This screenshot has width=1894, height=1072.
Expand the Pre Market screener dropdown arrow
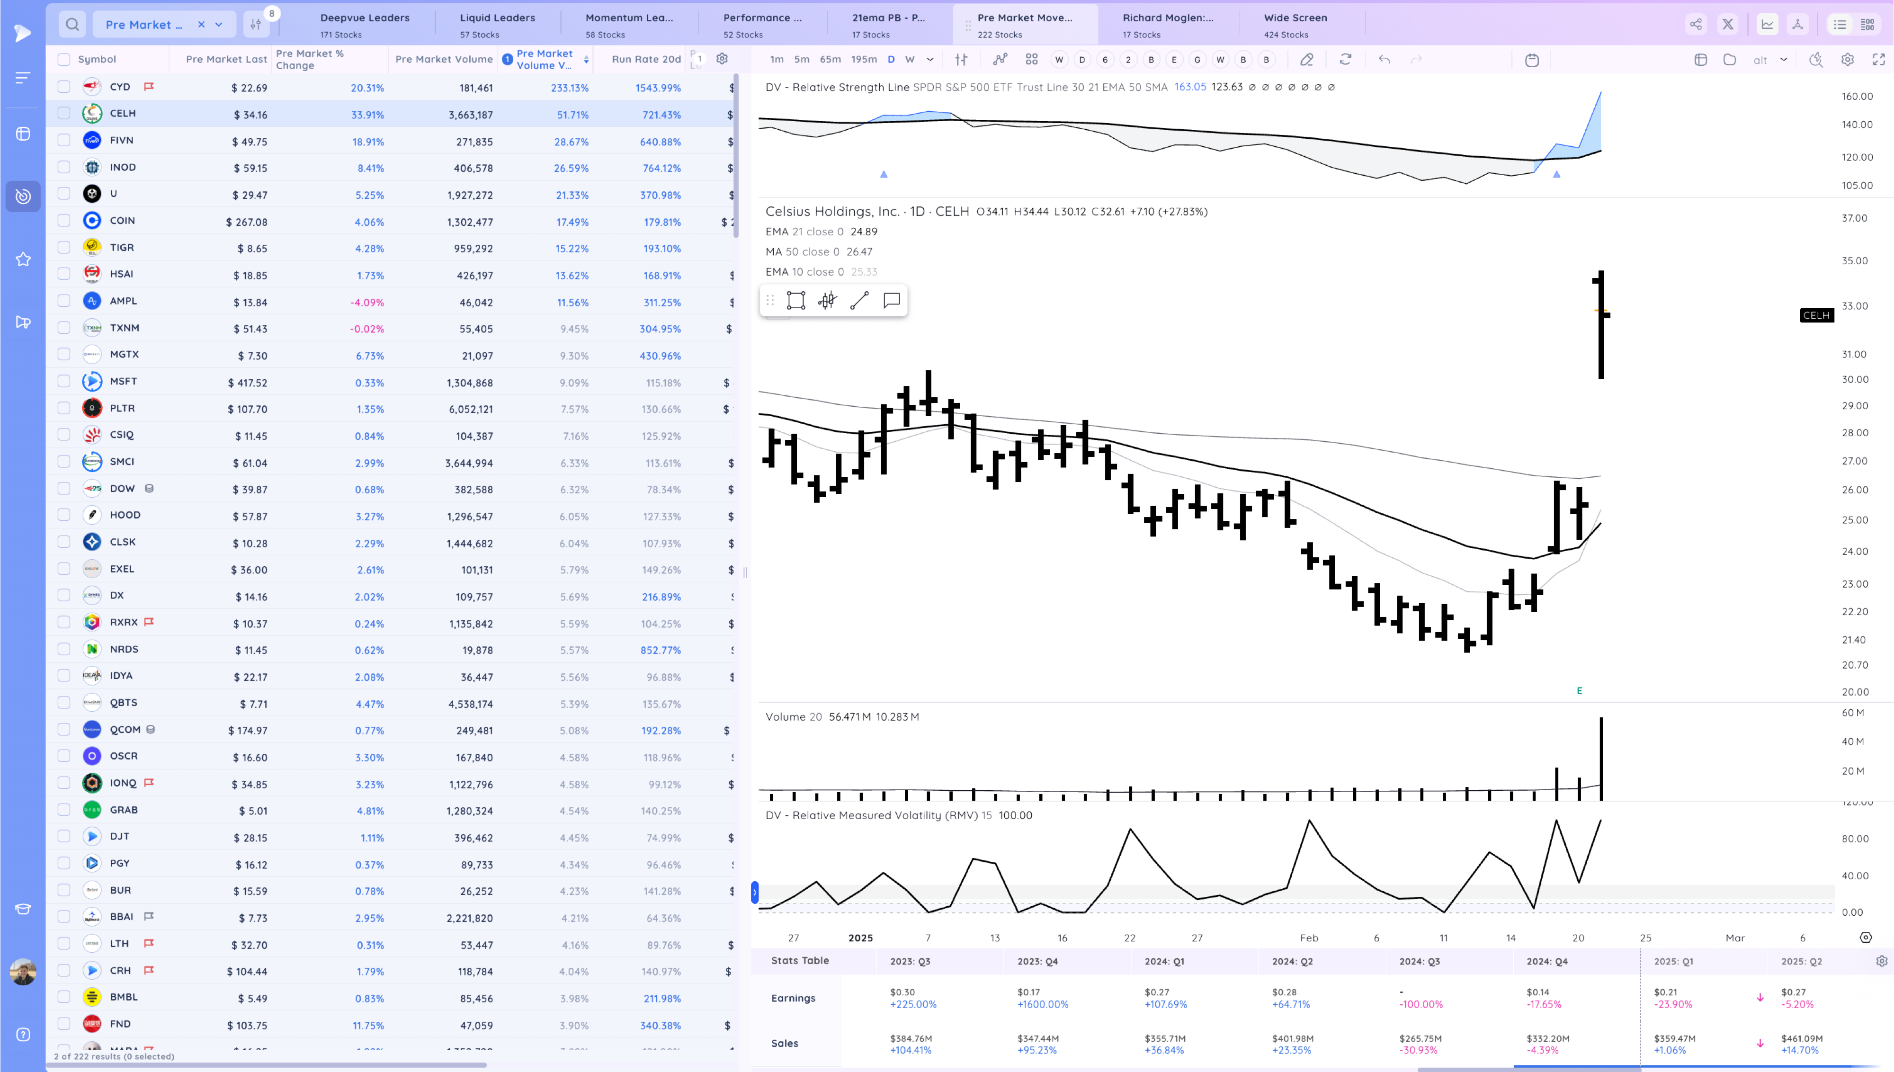point(219,24)
